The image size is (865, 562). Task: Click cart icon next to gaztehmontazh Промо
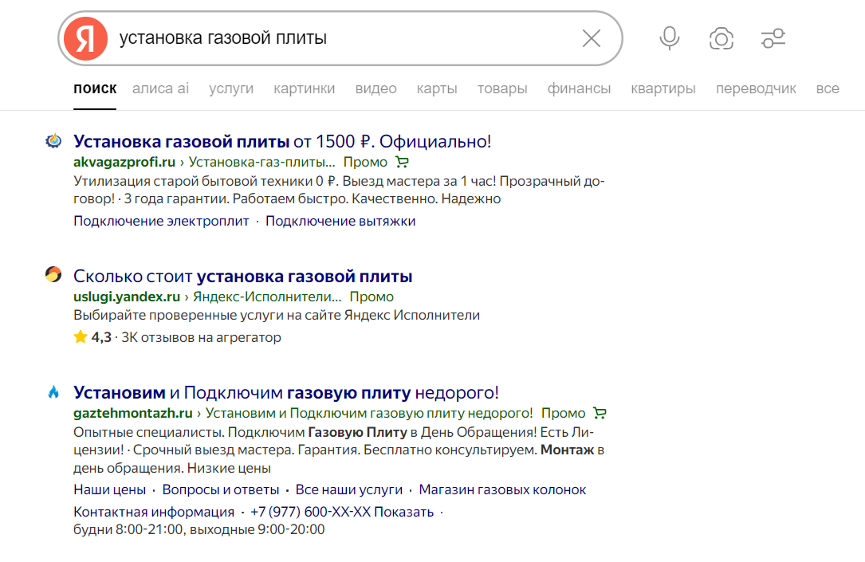600,413
